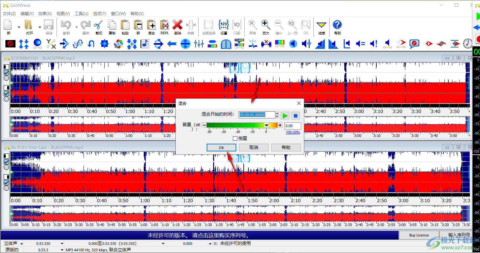The image size is (480, 253).
Task: Click the volume dB slider track in mix dialog
Action: click(242, 125)
